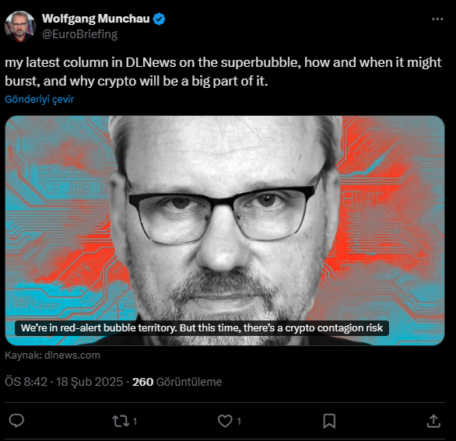Click "Gönderiyi çevir" translate link
The image size is (456, 441).
[39, 99]
